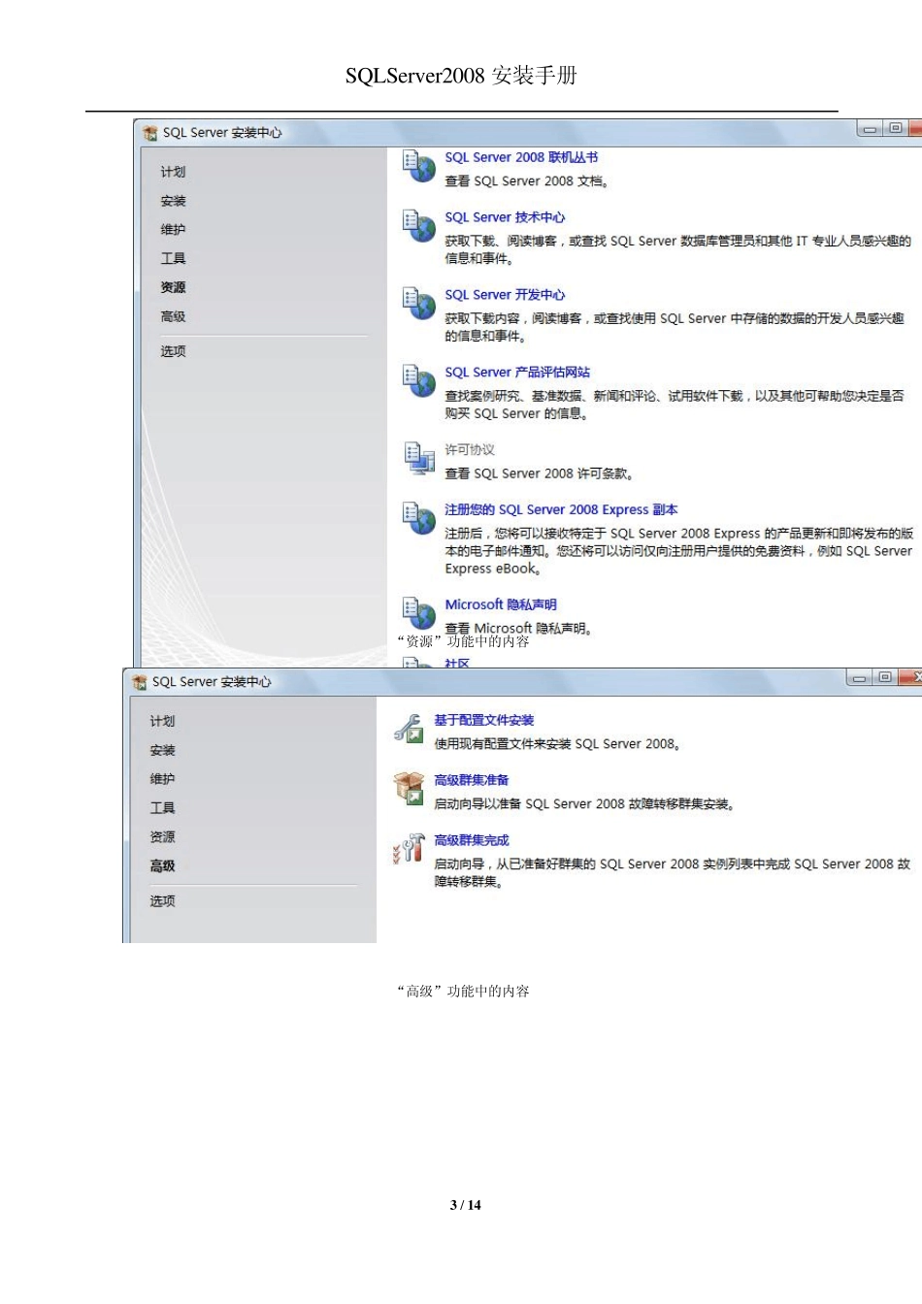
Task: Select 工具 in the upper window sidebar
Action: [x=173, y=259]
